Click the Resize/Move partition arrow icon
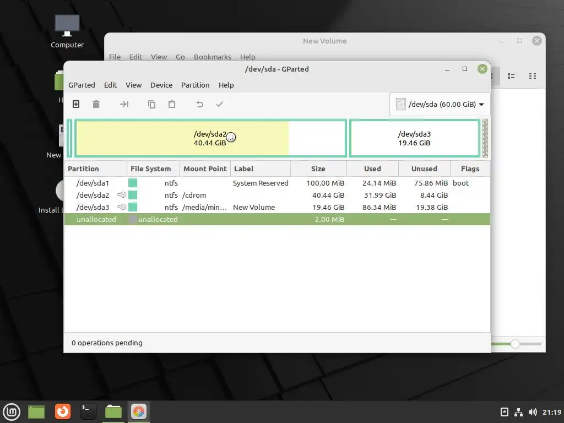This screenshot has width=564, height=423. point(124,104)
